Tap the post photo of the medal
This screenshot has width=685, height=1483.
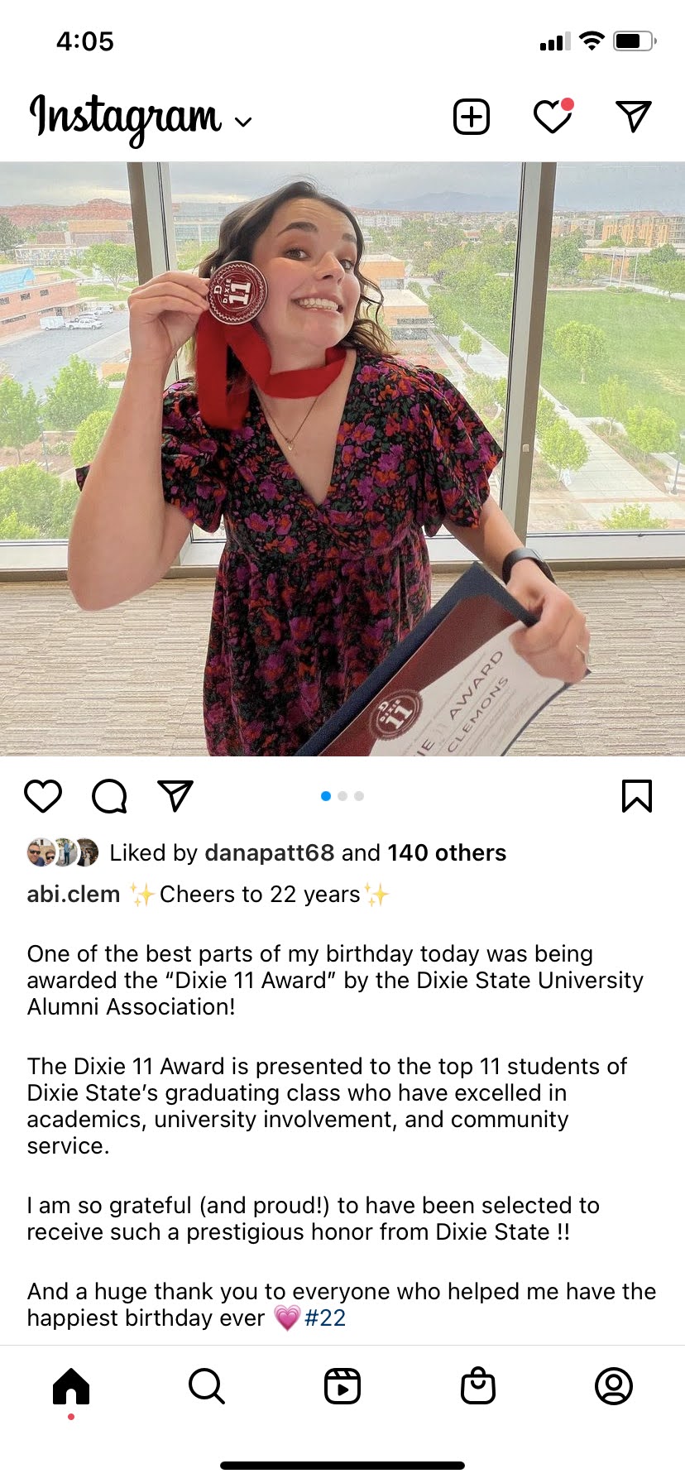click(342, 458)
